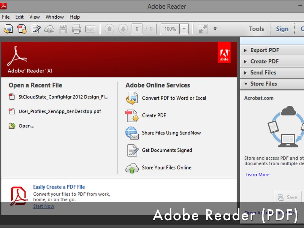Select Store Your Files Online

(x=167, y=167)
